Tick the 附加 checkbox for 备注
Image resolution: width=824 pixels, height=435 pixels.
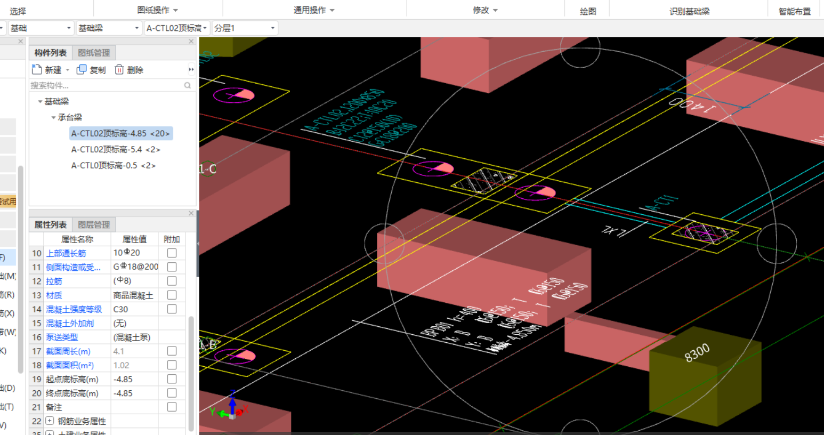[x=172, y=407]
